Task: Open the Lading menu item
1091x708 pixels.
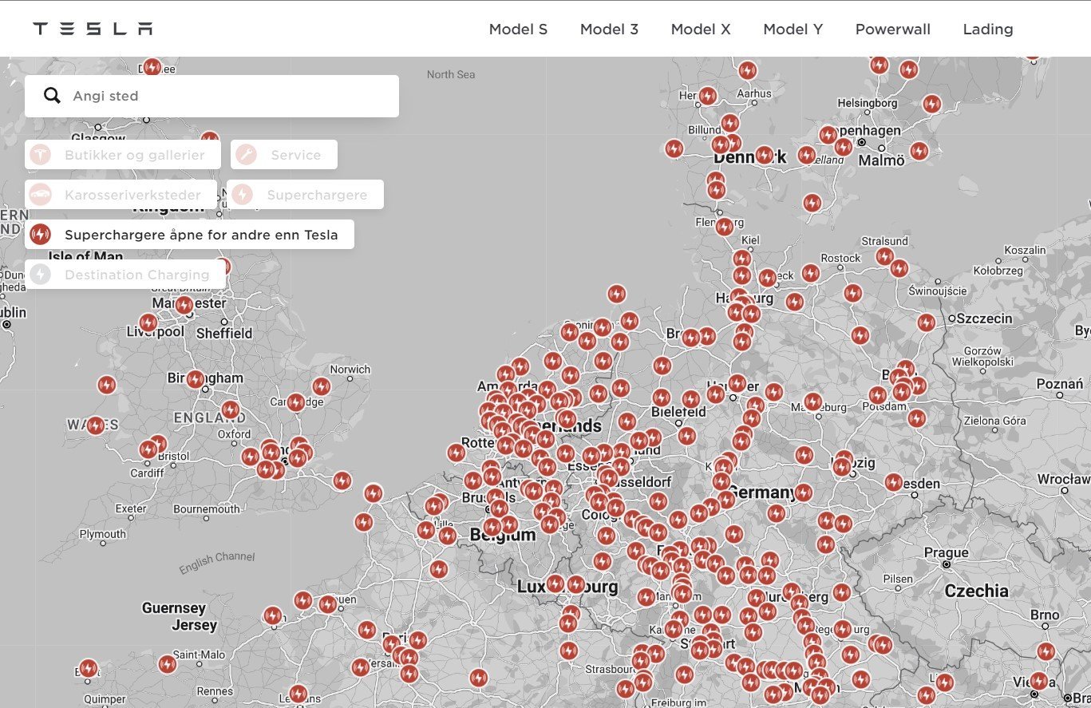Action: coord(988,30)
